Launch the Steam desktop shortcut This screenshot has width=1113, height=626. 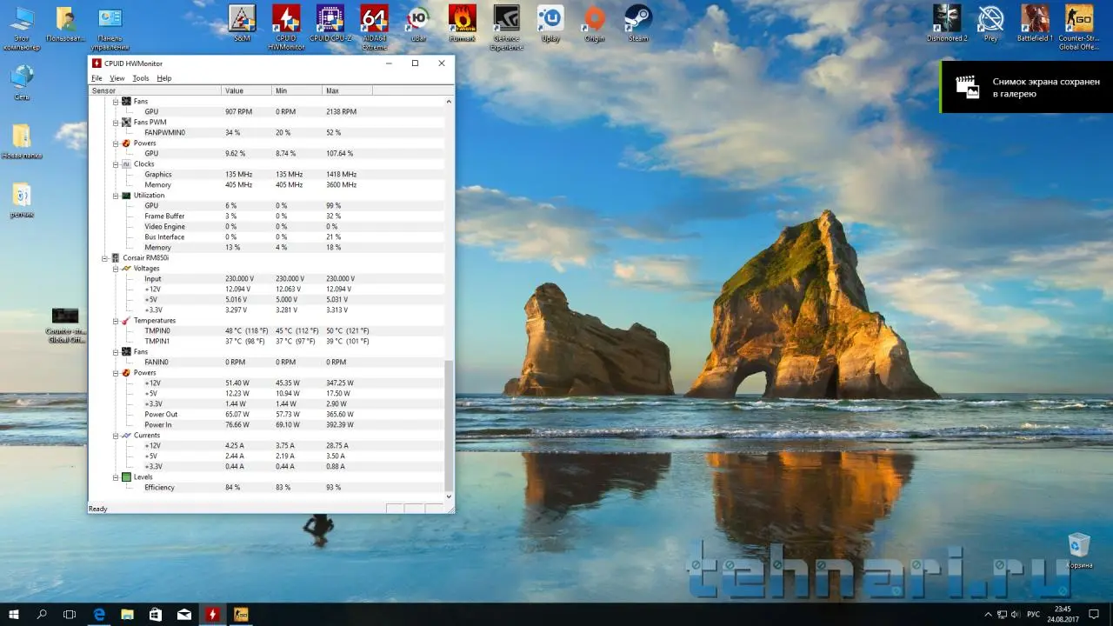click(x=638, y=19)
